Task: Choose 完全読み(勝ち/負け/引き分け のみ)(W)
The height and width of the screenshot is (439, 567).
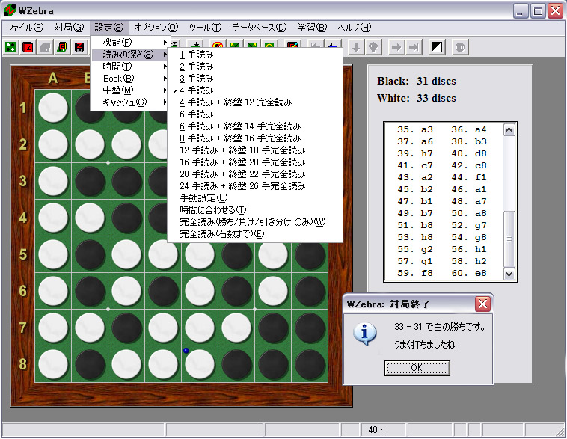Action: 255,221
